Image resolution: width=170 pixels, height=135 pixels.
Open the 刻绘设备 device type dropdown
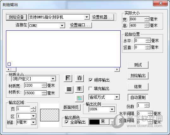click(87, 17)
